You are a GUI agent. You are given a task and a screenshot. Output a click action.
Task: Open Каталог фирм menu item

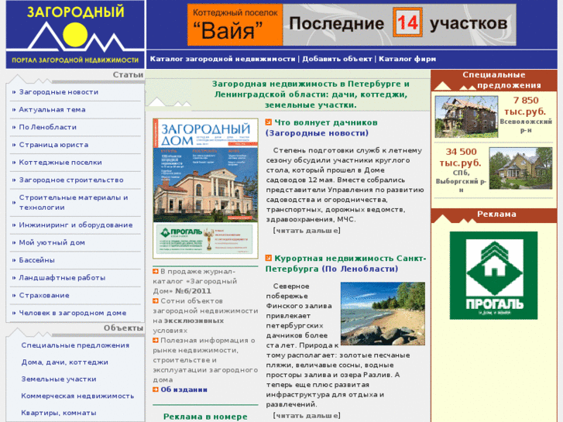click(x=407, y=59)
